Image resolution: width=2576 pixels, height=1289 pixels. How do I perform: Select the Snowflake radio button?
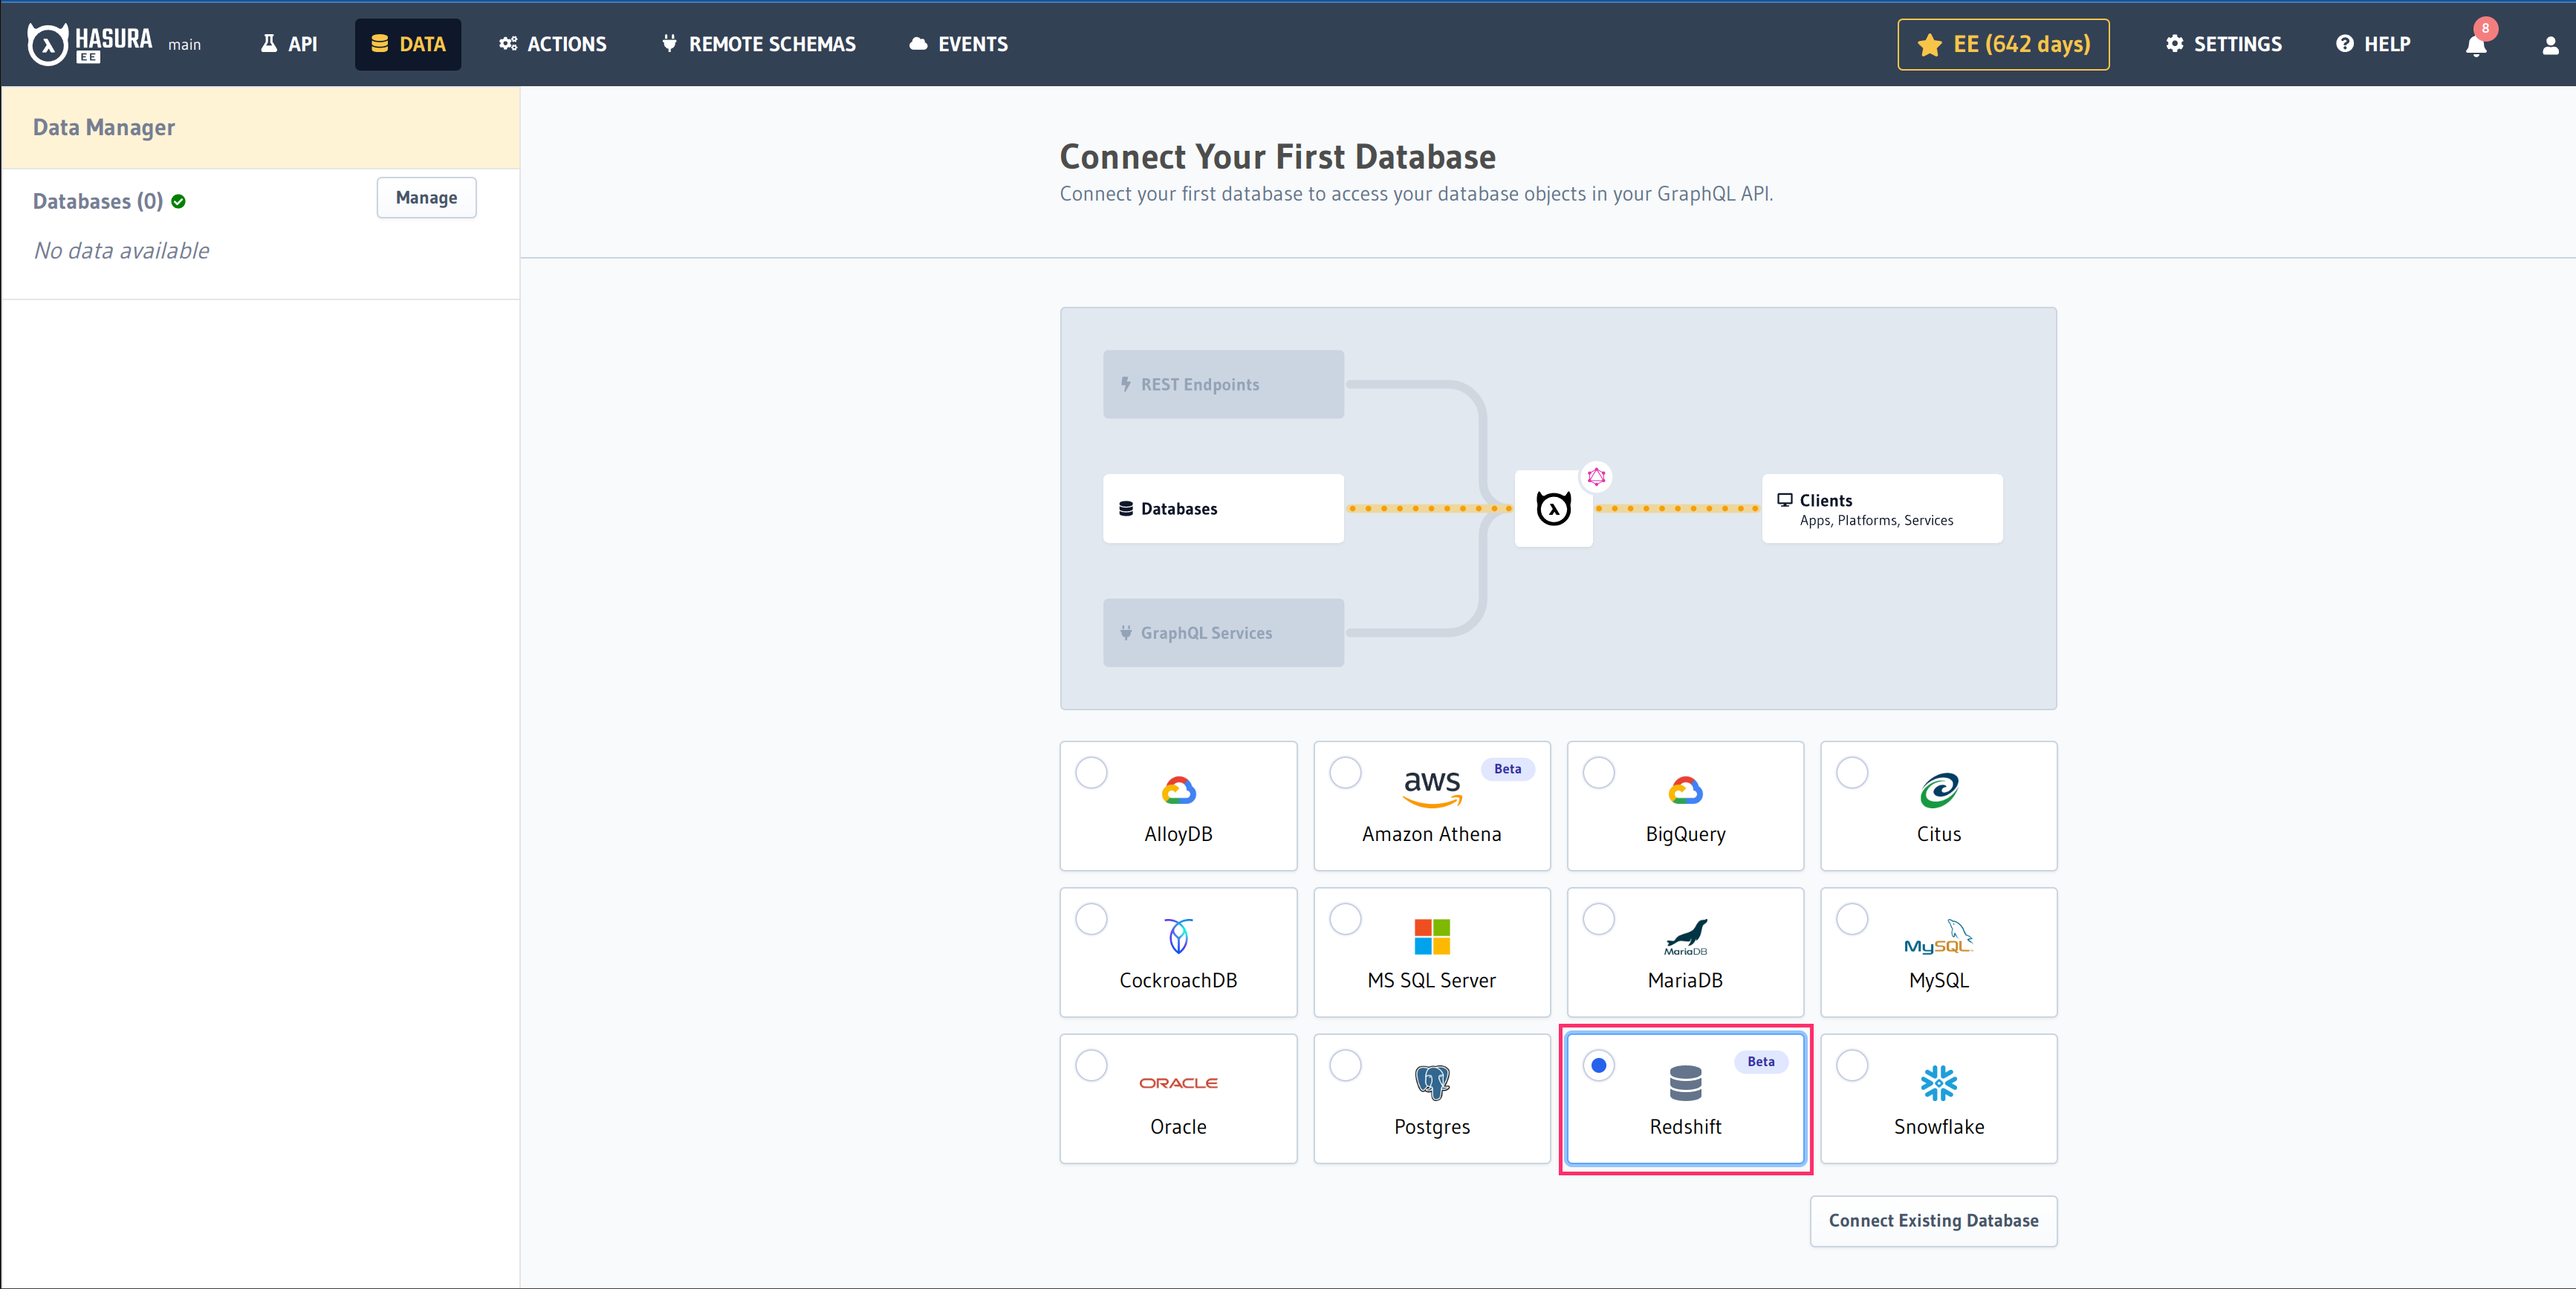pyautogui.click(x=1852, y=1065)
